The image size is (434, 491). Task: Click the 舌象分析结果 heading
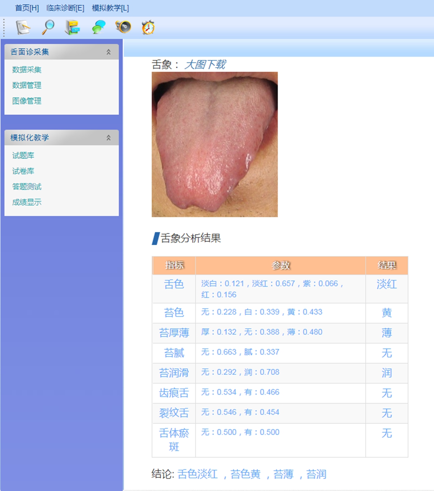(191, 238)
